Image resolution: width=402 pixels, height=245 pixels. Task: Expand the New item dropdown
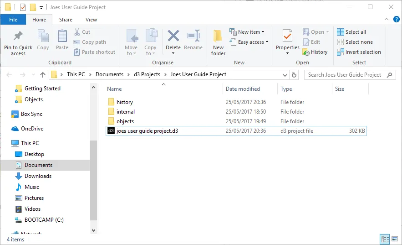(x=248, y=32)
